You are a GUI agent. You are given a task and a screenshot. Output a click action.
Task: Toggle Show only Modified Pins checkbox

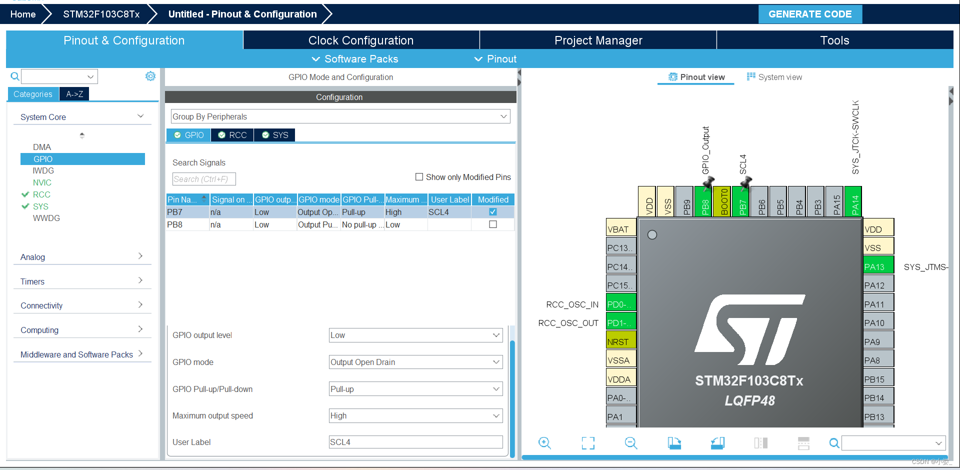pyautogui.click(x=419, y=177)
